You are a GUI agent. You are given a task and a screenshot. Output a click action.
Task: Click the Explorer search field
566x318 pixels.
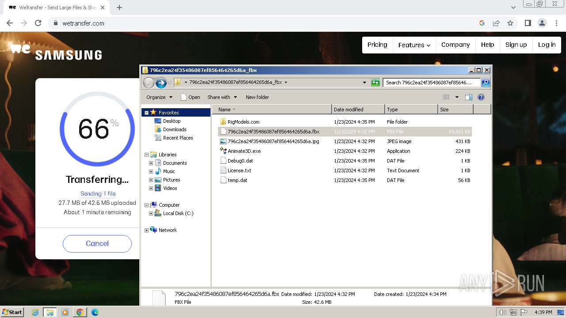click(x=432, y=83)
